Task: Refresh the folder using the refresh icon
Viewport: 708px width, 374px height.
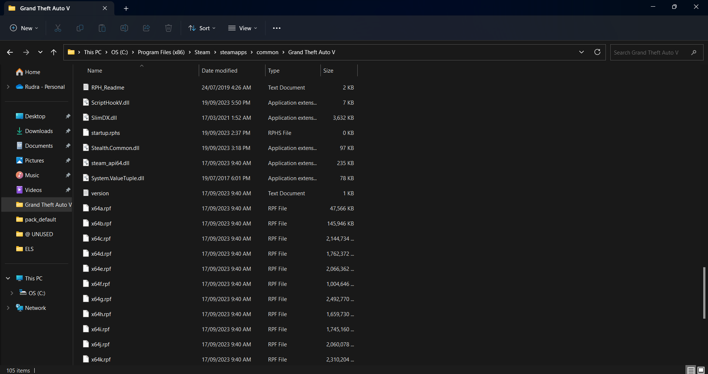Action: pyautogui.click(x=597, y=52)
